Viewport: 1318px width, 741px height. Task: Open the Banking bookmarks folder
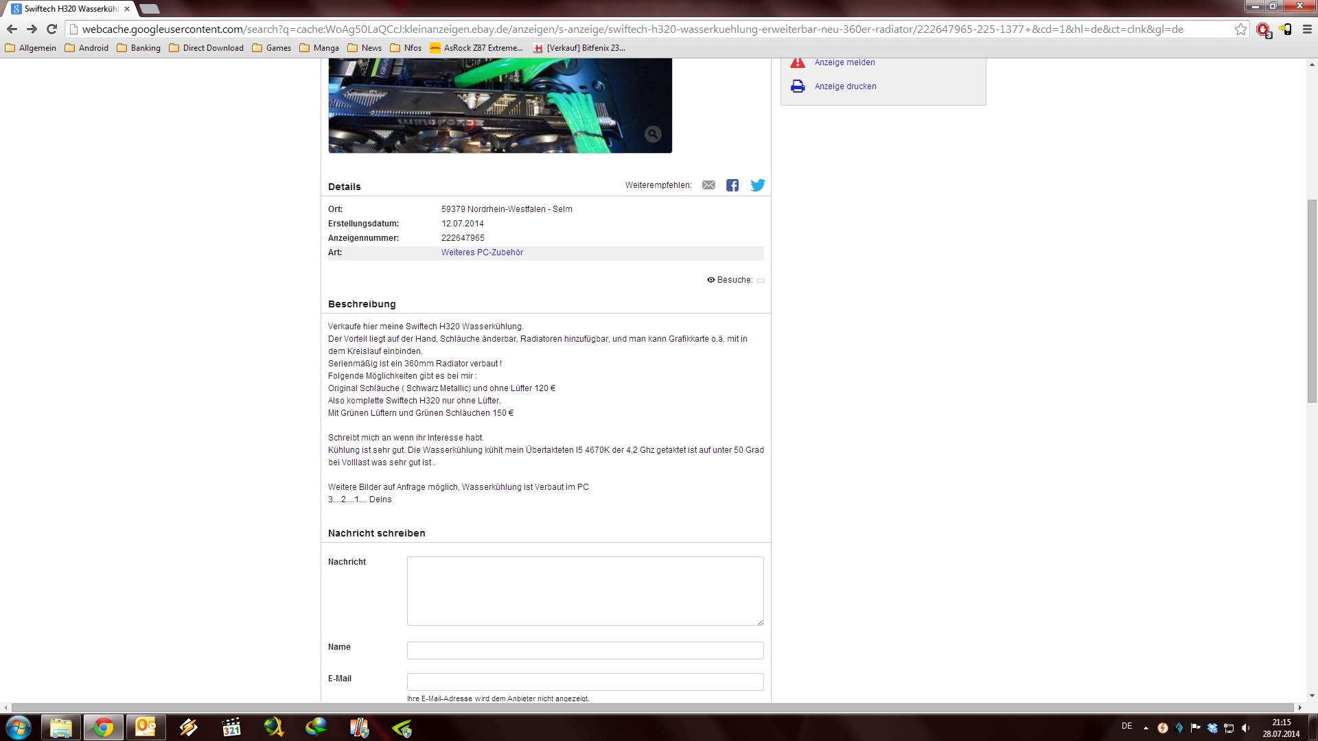139,48
